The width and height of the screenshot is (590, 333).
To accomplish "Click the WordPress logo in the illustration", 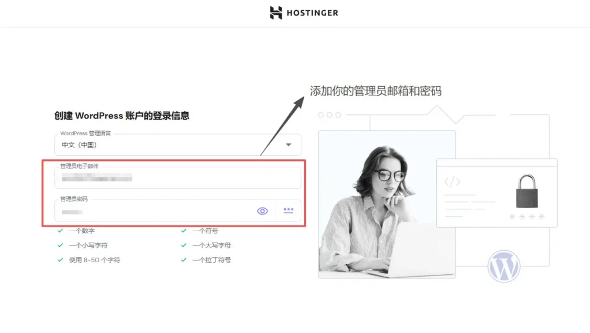I will 504,266.
